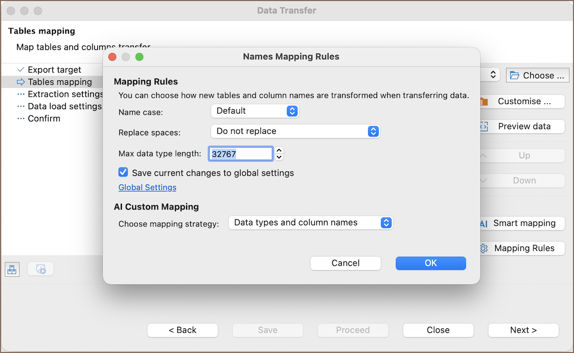Click the folder icon on Choose button

coord(514,76)
